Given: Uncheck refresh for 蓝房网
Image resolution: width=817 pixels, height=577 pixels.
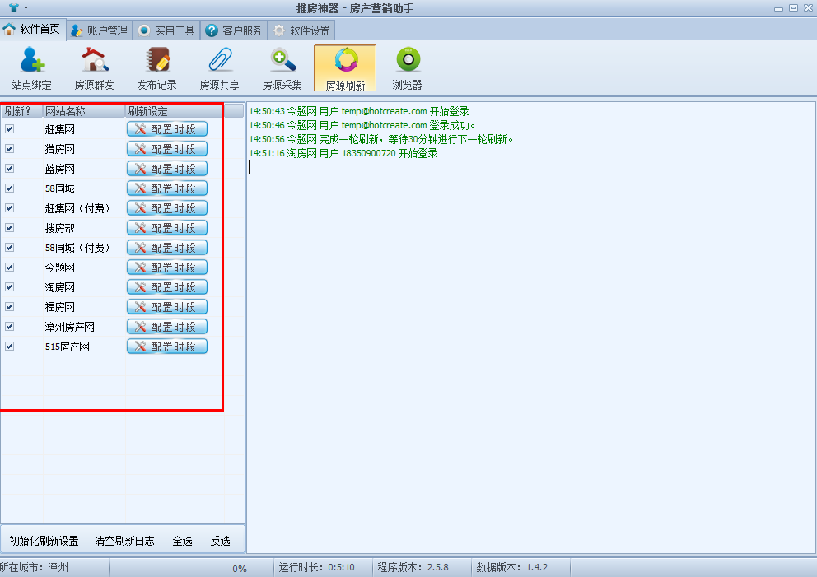Looking at the screenshot, I should 9,168.
